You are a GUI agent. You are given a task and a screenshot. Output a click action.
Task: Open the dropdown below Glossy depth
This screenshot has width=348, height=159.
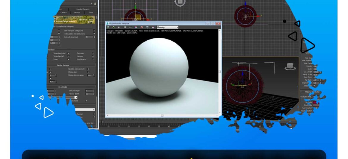[x=76, y=97]
